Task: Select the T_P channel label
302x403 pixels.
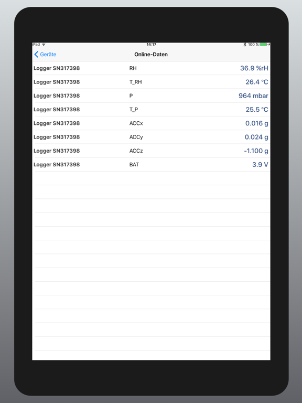Action: [x=134, y=110]
